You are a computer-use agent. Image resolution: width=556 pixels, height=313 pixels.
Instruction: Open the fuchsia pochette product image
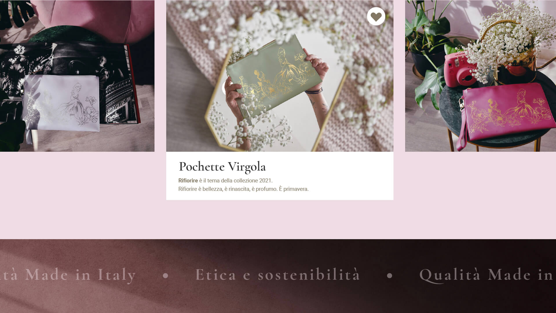click(480, 76)
